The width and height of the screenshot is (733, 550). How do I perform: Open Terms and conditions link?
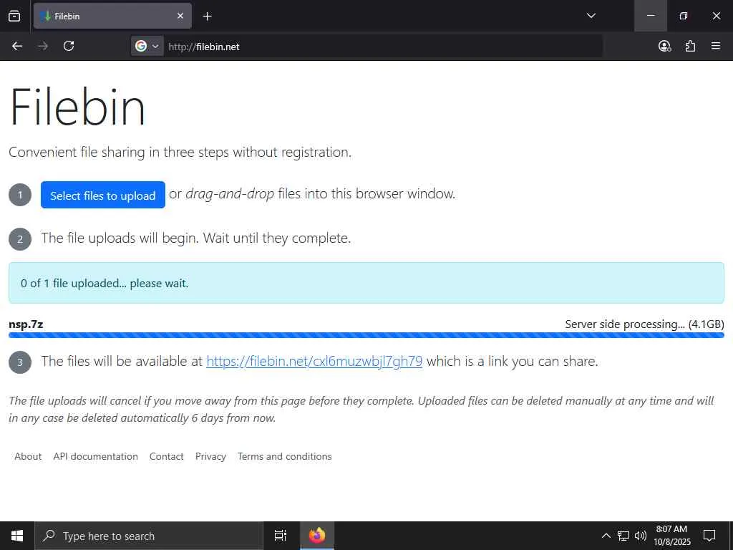pyautogui.click(x=284, y=456)
